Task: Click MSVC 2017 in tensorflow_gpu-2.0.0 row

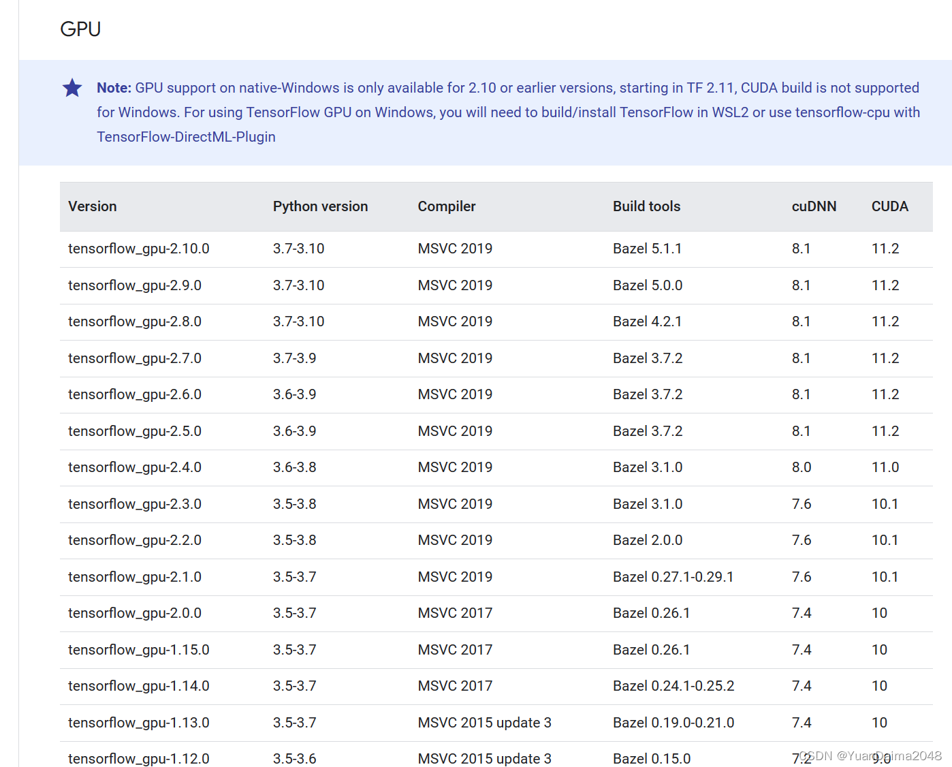Action: click(455, 613)
